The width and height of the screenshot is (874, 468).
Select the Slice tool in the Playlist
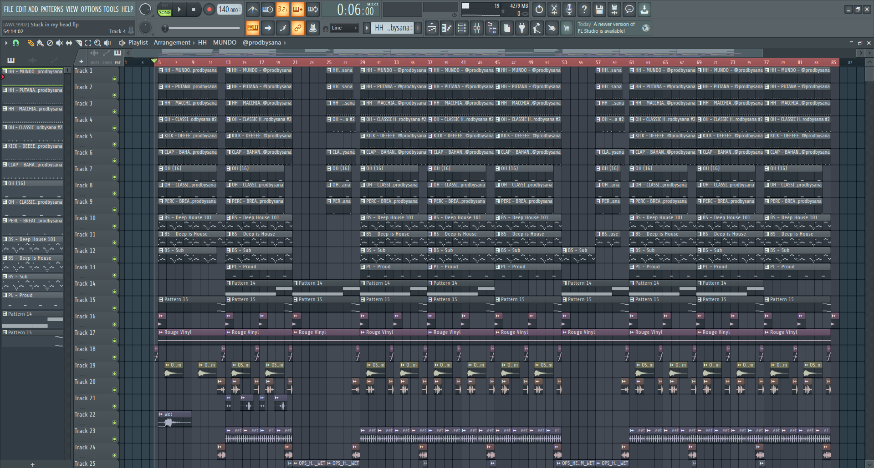click(x=78, y=43)
